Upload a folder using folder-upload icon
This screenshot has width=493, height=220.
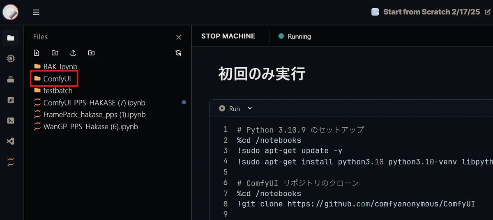click(x=91, y=53)
